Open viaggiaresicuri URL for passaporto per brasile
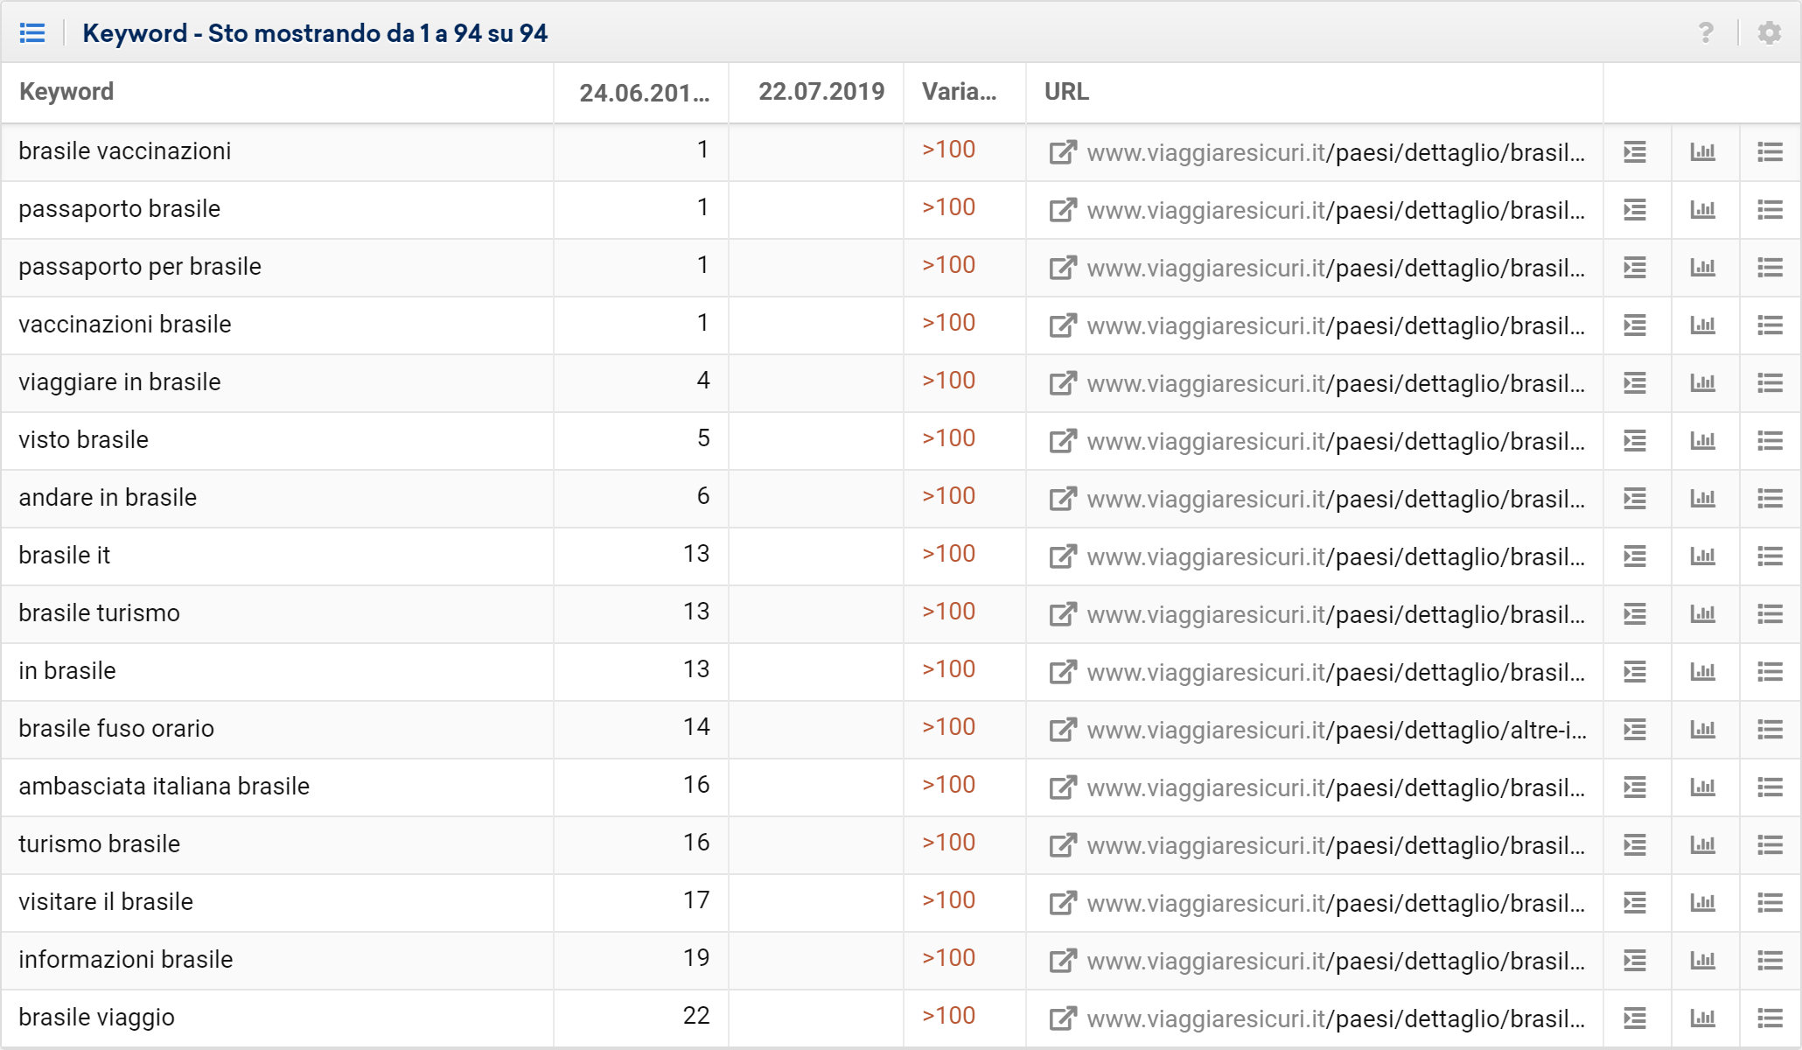Image resolution: width=1802 pixels, height=1050 pixels. click(x=1336, y=268)
